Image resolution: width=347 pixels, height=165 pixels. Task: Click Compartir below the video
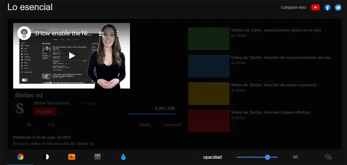[x=172, y=125]
